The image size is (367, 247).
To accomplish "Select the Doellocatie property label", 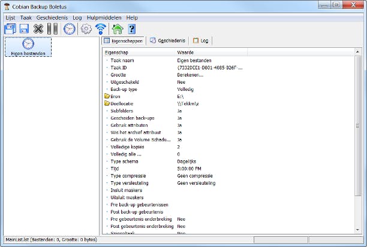I will click(122, 103).
